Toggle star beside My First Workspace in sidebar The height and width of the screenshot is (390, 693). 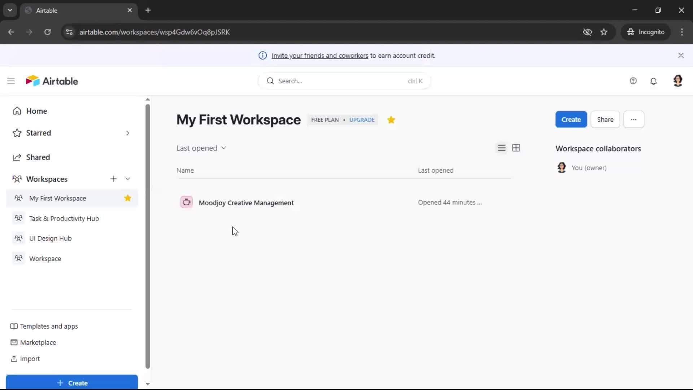pyautogui.click(x=128, y=198)
